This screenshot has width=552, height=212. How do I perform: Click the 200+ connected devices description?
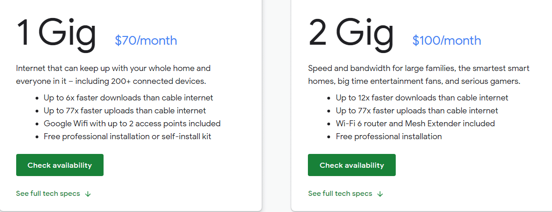coord(113,75)
